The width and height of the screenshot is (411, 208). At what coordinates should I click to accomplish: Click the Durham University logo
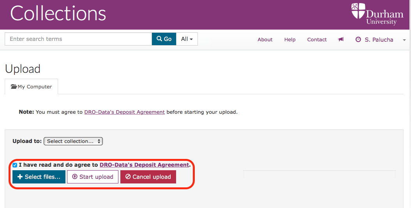point(377,14)
